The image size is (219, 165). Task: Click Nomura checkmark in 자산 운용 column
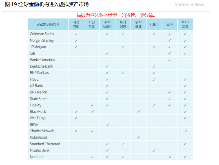tap(92, 157)
